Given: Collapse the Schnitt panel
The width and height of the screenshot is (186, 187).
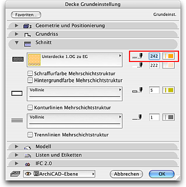Looking at the screenshot, I should coord(16,43).
